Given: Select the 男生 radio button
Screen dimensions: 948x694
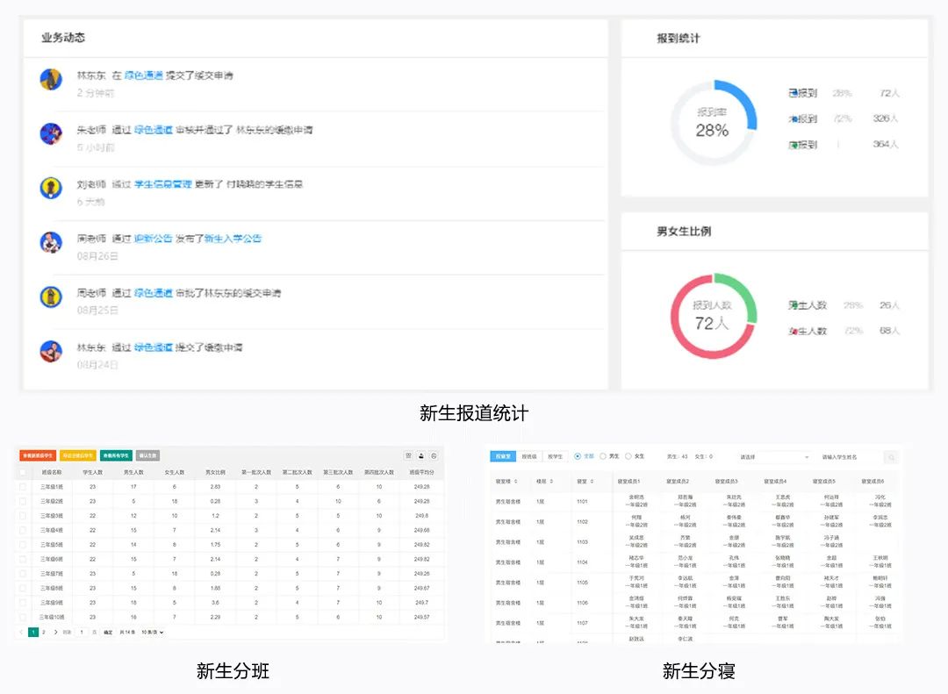Looking at the screenshot, I should click(x=603, y=456).
